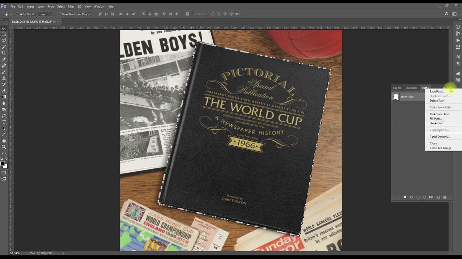Screen dimensions: 462x259
Task: Select the Magic Wand tool
Action: point(4,47)
